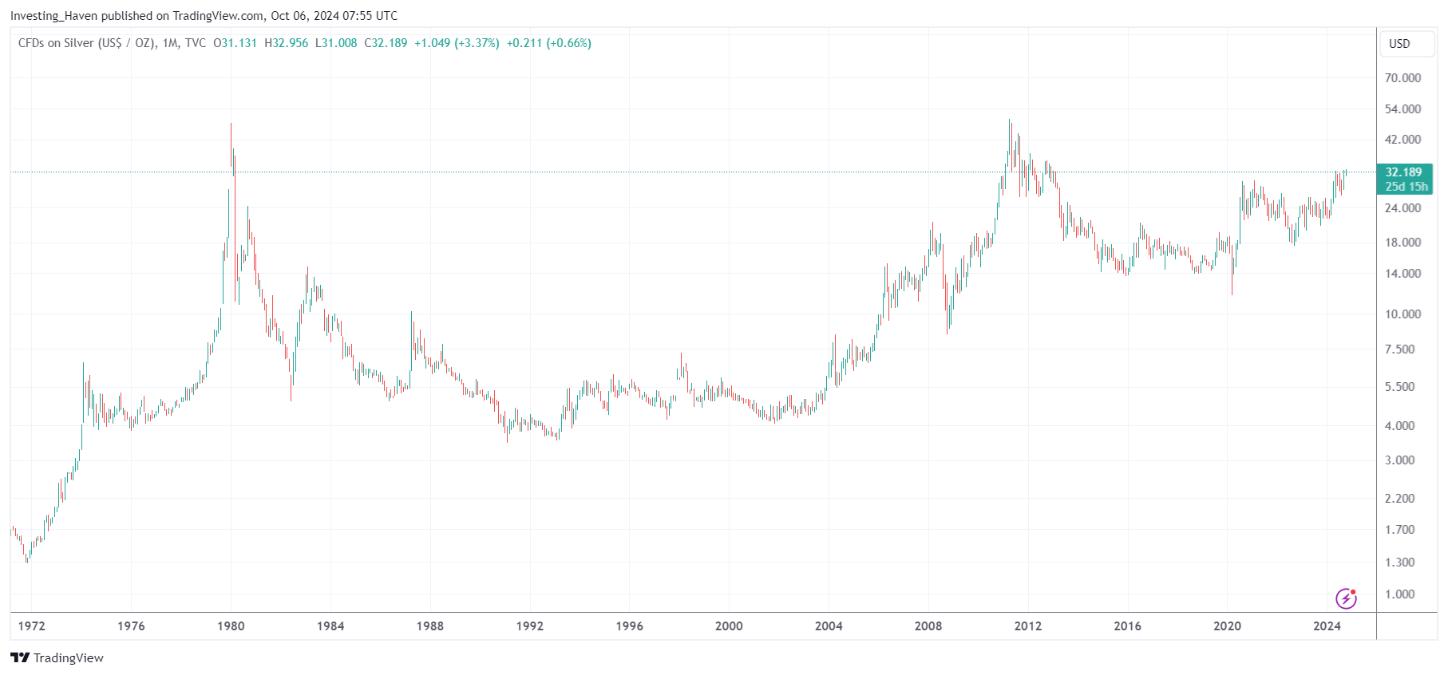Click the 1976 time axis label
Viewport: 1448px width, 675px height.
(131, 626)
